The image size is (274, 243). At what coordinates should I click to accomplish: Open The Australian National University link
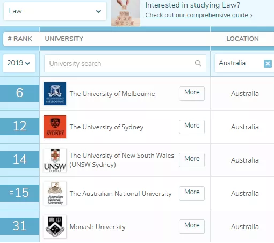(x=120, y=194)
